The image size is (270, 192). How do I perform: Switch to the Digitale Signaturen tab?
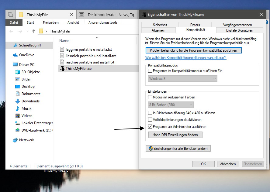click(x=240, y=30)
